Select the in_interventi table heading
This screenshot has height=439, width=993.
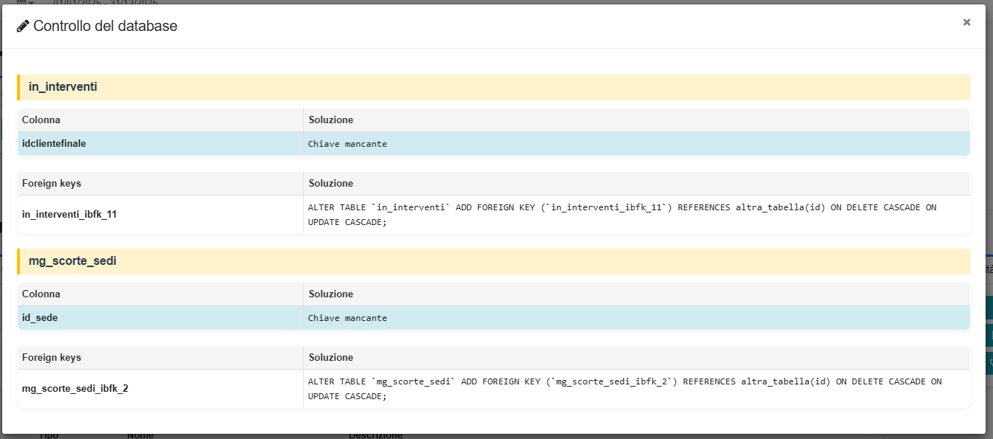(63, 87)
